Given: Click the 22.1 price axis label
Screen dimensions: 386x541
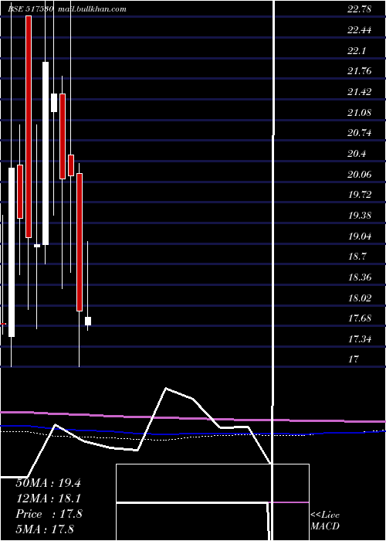Looking at the screenshot, I should click(357, 51).
